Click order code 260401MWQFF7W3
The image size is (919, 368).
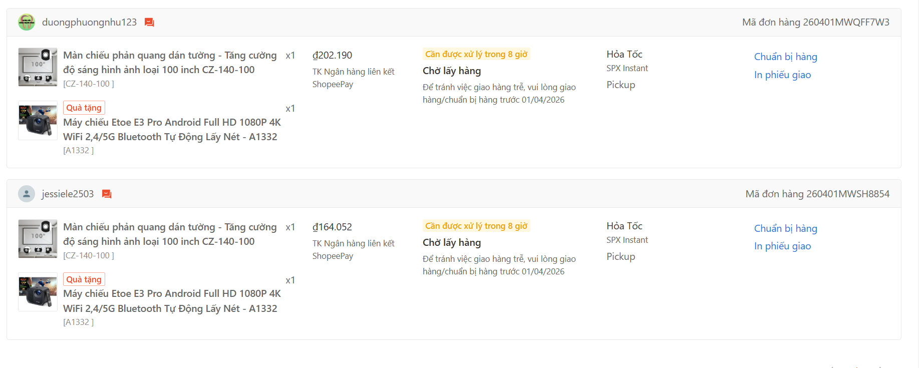click(846, 22)
